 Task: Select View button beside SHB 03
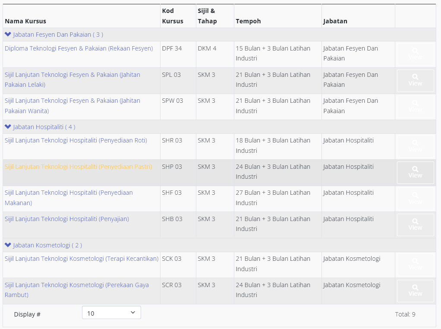[x=415, y=225]
